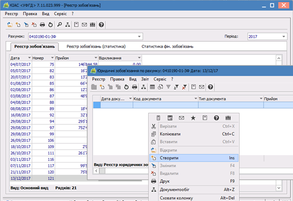The height and width of the screenshot is (201, 293).
Task: Click the create new document icon in main toolbar
Action: [x=18, y=25]
